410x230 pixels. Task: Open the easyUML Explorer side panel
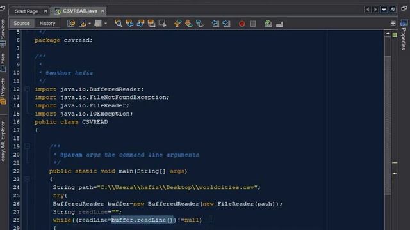click(3, 141)
